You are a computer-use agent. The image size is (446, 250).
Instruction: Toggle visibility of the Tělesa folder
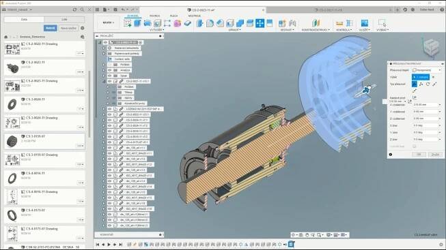click(x=113, y=92)
